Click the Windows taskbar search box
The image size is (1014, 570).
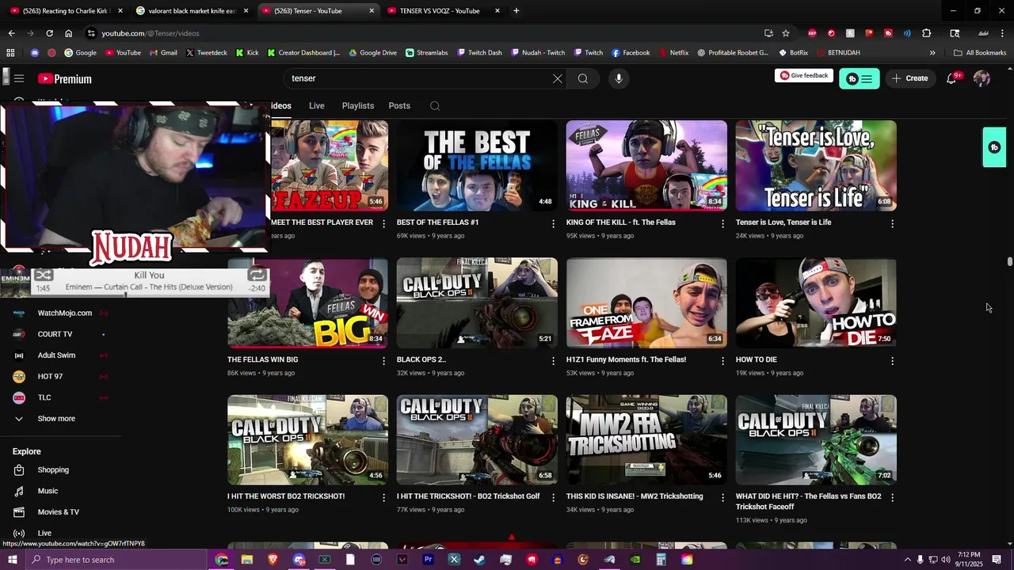tap(117, 560)
